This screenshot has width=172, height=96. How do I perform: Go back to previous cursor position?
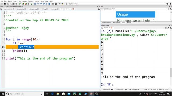pos(66,4)
